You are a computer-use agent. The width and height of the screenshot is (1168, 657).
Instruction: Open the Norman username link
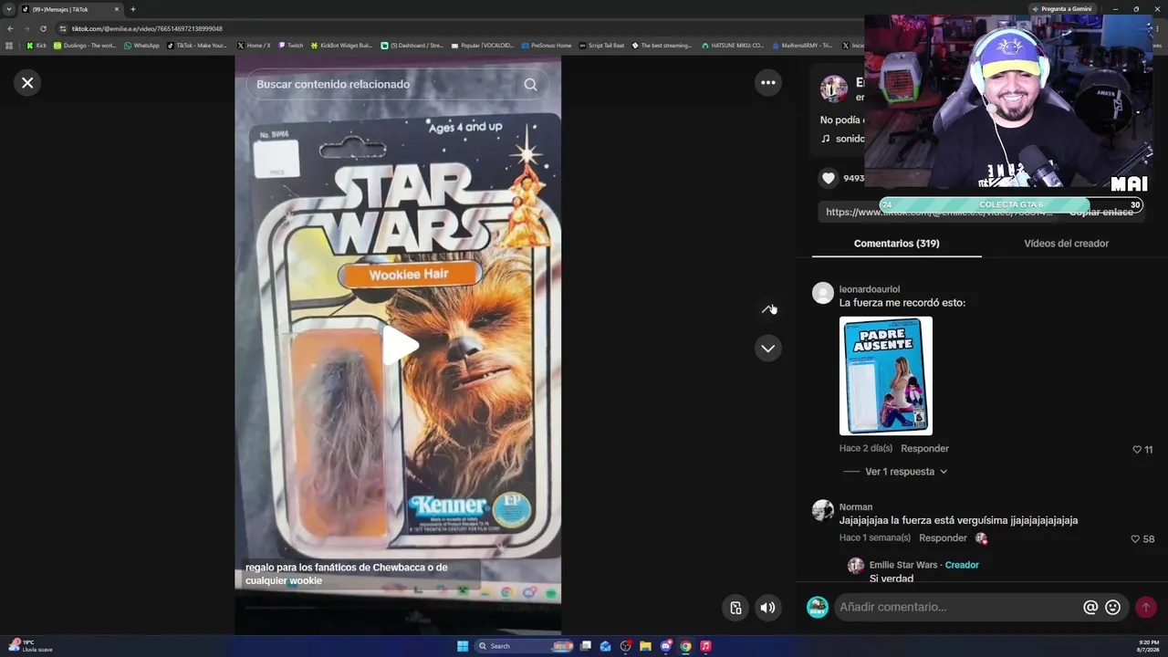click(x=856, y=507)
